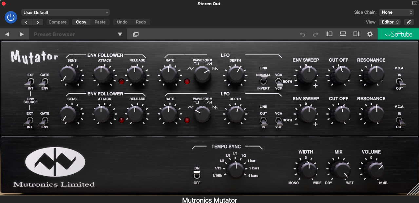
Task: Click the Redo button in header
Action: (141, 22)
